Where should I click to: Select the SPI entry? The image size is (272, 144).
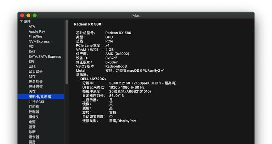[x=31, y=62]
